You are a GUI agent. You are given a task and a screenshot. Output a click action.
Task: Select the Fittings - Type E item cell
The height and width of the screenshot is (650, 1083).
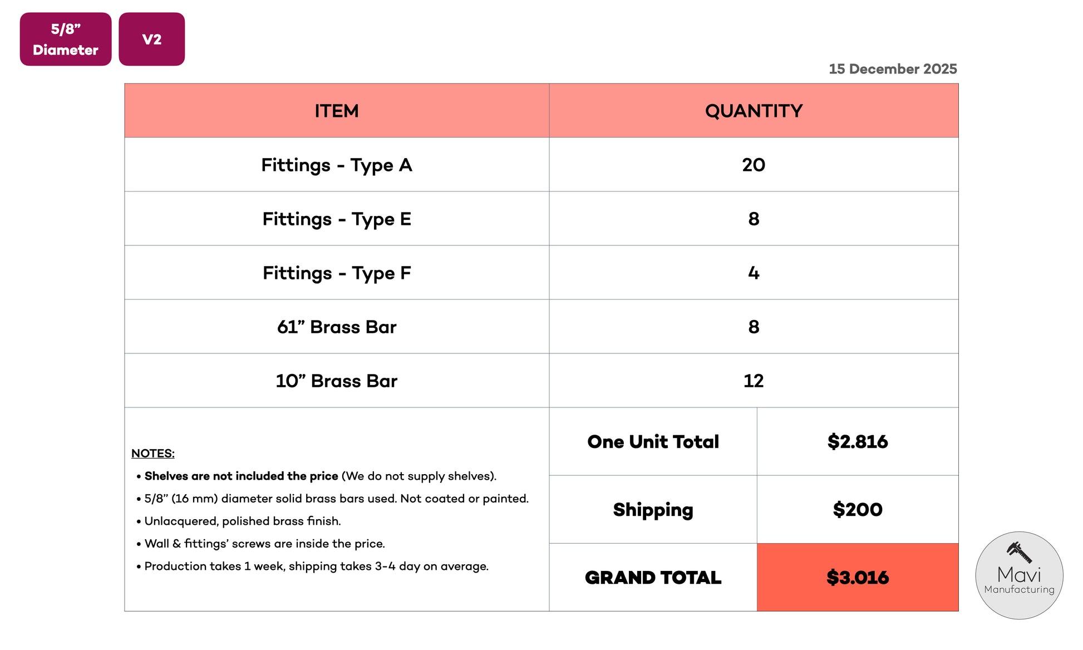pyautogui.click(x=337, y=219)
